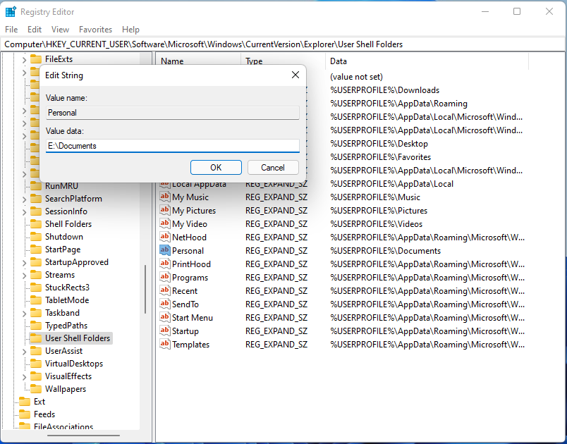Click the Registry Editor app icon in title bar

[x=11, y=12]
